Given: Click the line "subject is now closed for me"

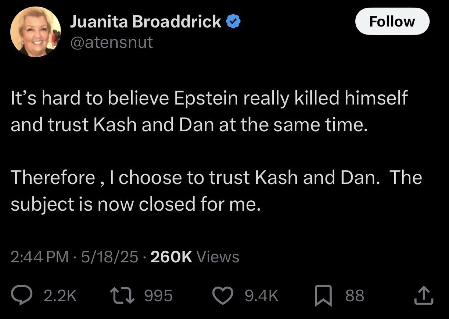Looking at the screenshot, I should pyautogui.click(x=134, y=204).
